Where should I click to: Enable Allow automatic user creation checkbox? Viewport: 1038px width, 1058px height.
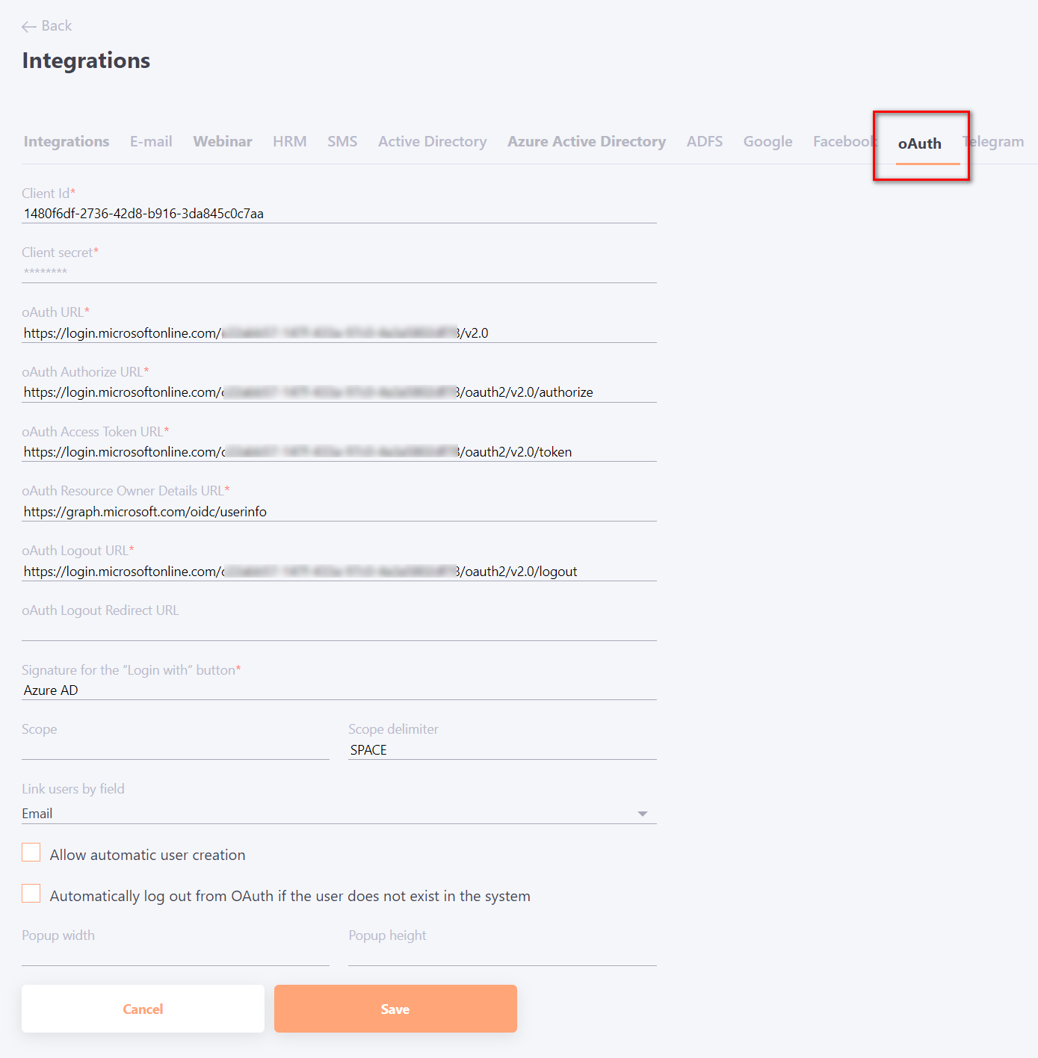click(31, 853)
